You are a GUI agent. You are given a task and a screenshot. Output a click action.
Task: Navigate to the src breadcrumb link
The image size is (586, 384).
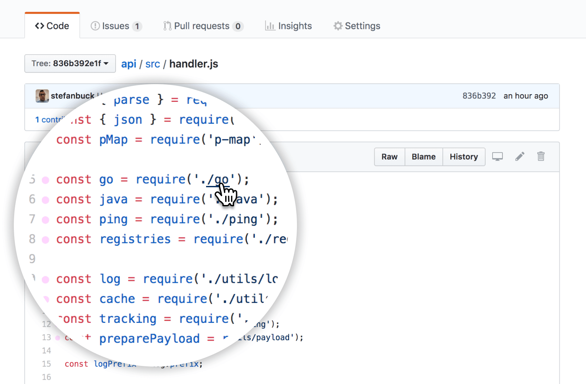(x=152, y=64)
